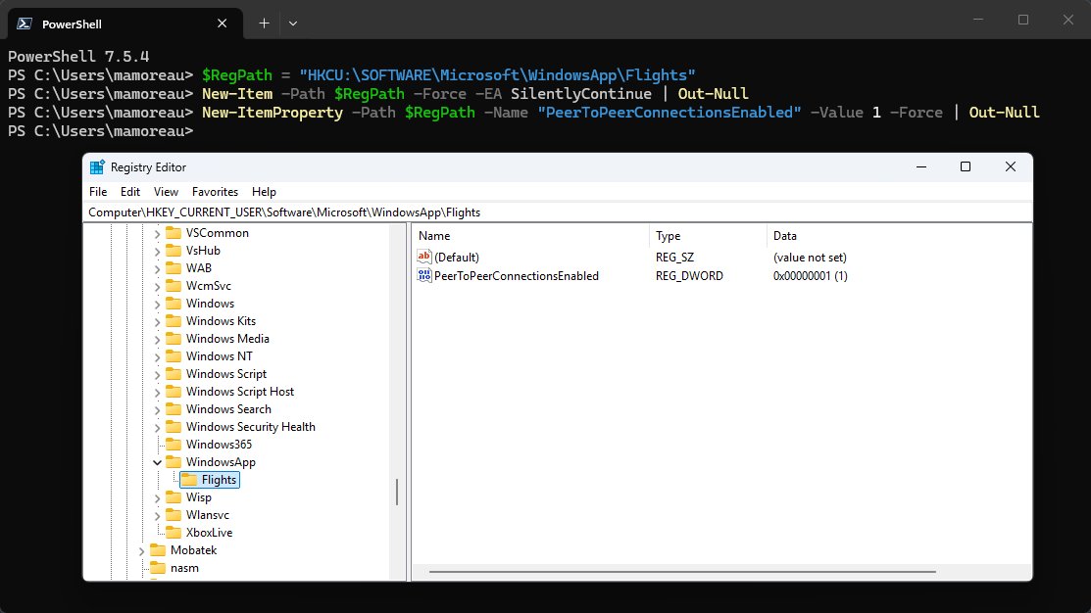Click the XboxLive folder icon
This screenshot has width=1091, height=613.
point(174,533)
